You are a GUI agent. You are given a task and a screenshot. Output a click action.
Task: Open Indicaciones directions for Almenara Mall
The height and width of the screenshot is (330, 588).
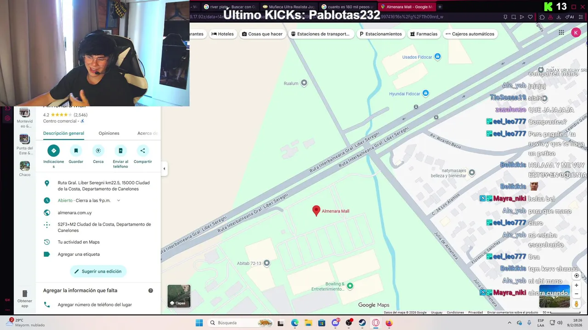click(x=53, y=150)
